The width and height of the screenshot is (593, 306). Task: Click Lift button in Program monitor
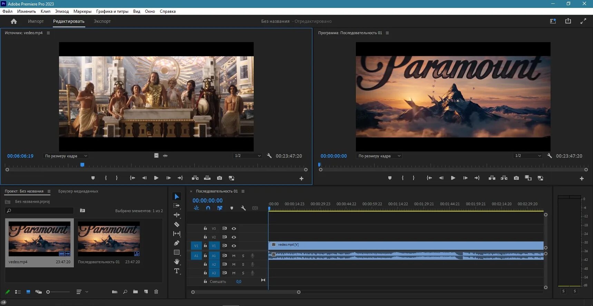(x=492, y=178)
